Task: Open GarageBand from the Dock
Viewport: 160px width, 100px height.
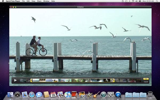Action: [96, 95]
